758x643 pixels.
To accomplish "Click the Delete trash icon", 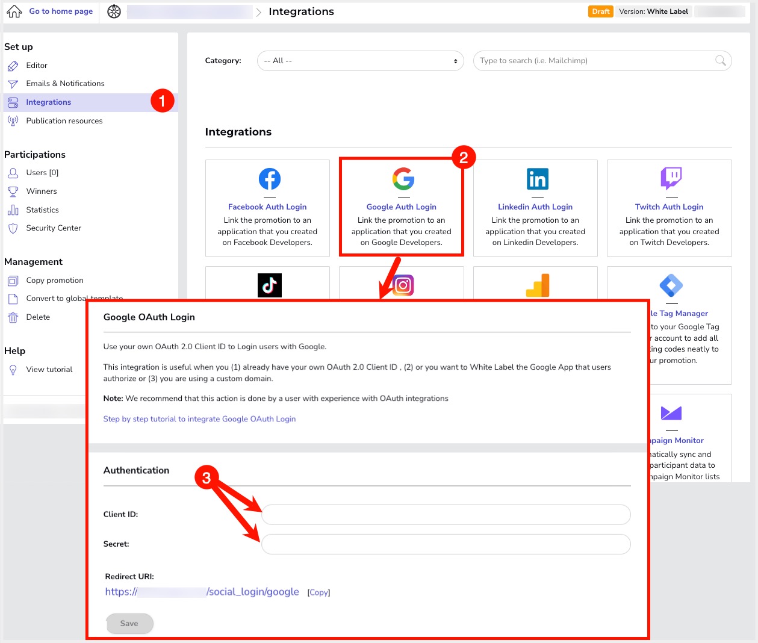I will (13, 317).
